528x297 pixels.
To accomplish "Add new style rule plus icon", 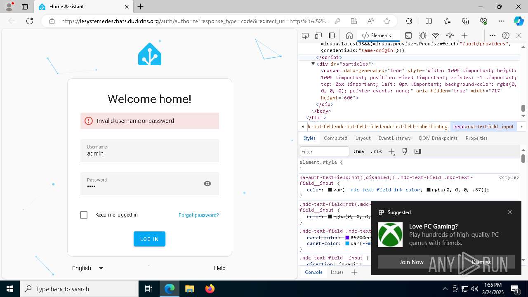I will tap(391, 151).
